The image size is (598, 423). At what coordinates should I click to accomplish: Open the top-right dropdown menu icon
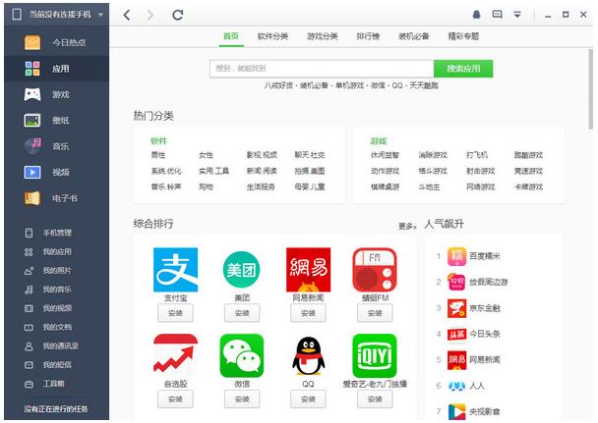[517, 15]
